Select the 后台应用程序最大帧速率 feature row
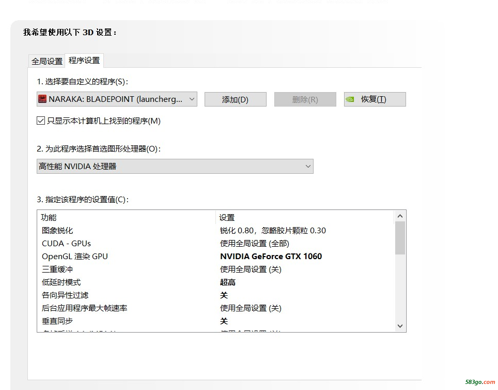498x390 pixels. click(x=216, y=308)
